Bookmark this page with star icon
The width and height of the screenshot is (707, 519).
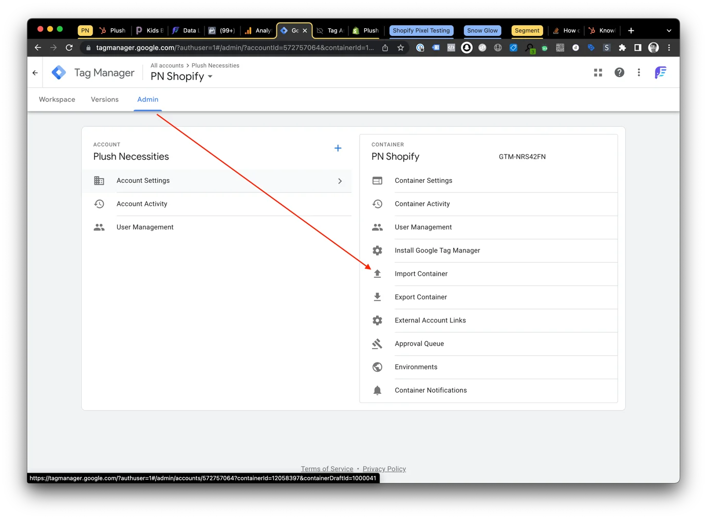point(401,48)
